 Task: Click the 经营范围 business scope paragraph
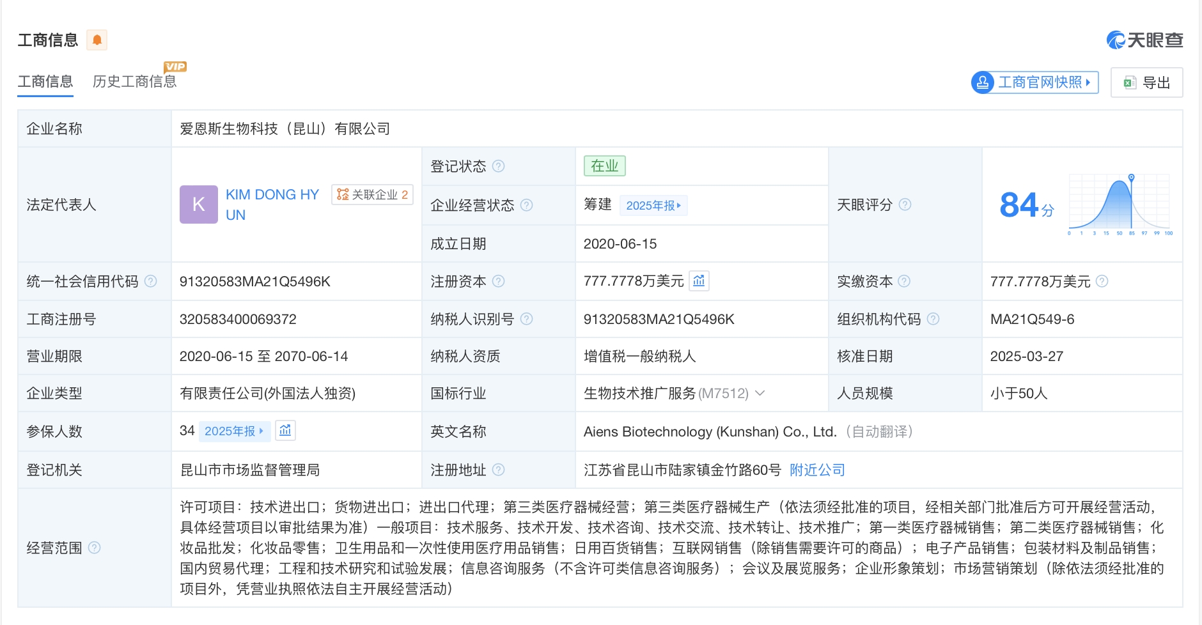pos(672,548)
